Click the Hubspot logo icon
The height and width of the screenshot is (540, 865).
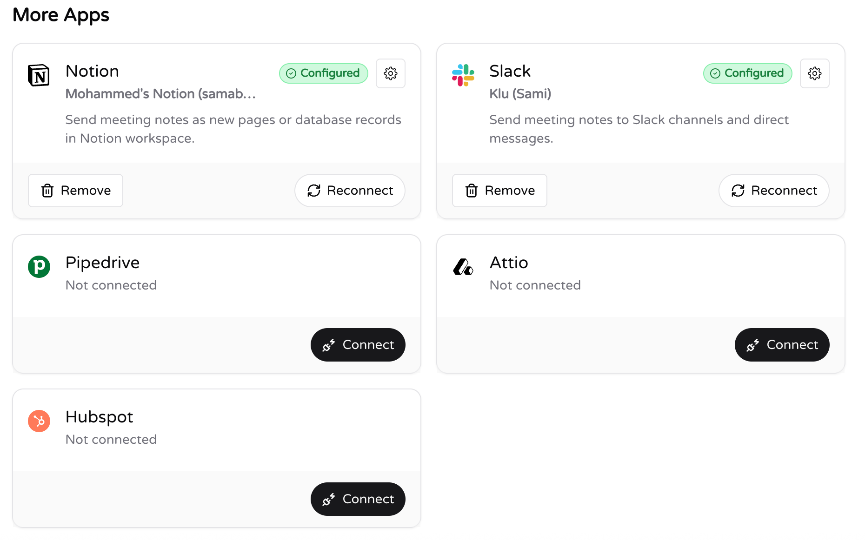click(39, 421)
